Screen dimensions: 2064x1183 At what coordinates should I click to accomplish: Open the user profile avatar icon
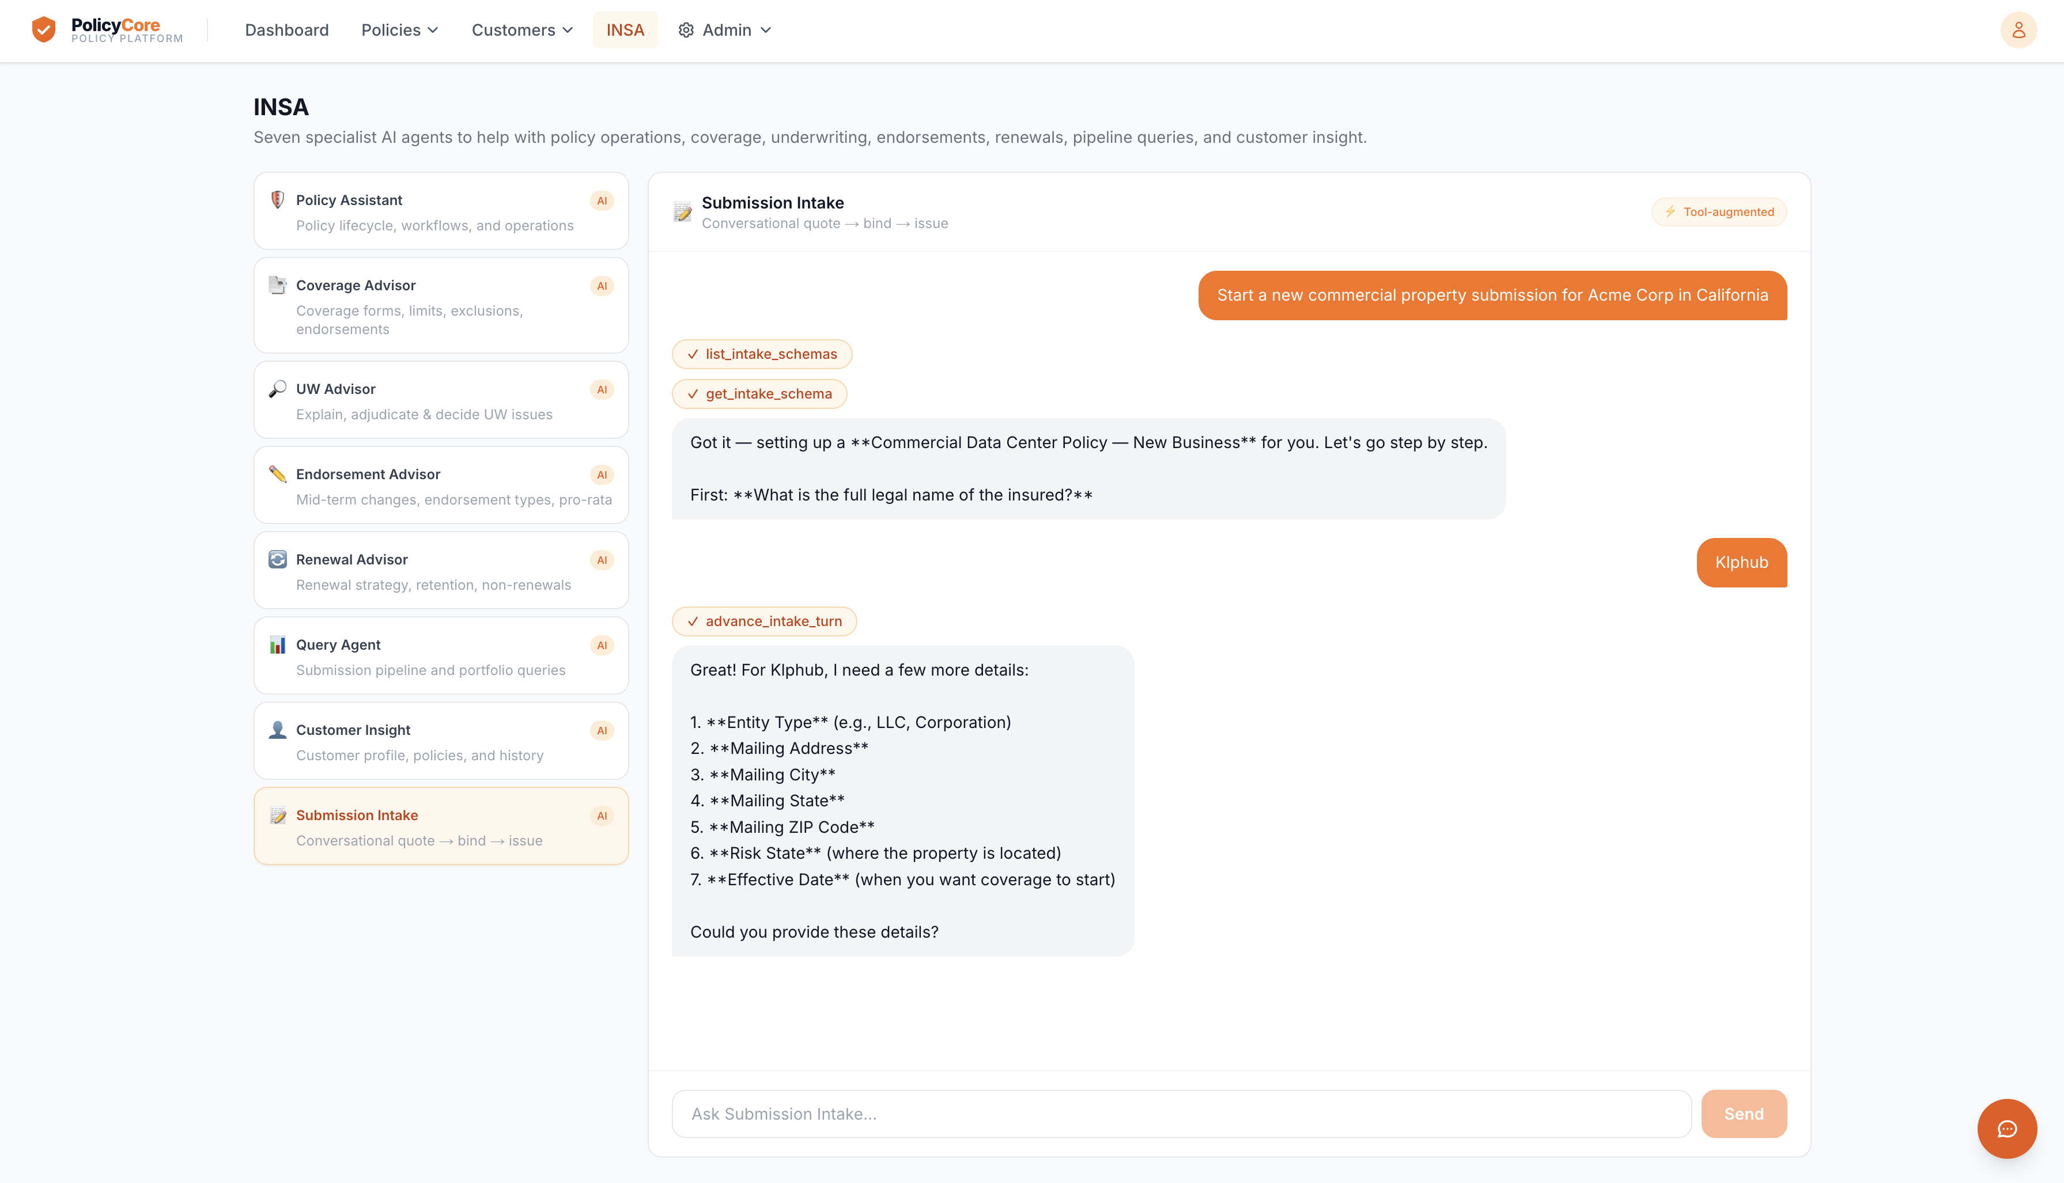point(2018,30)
